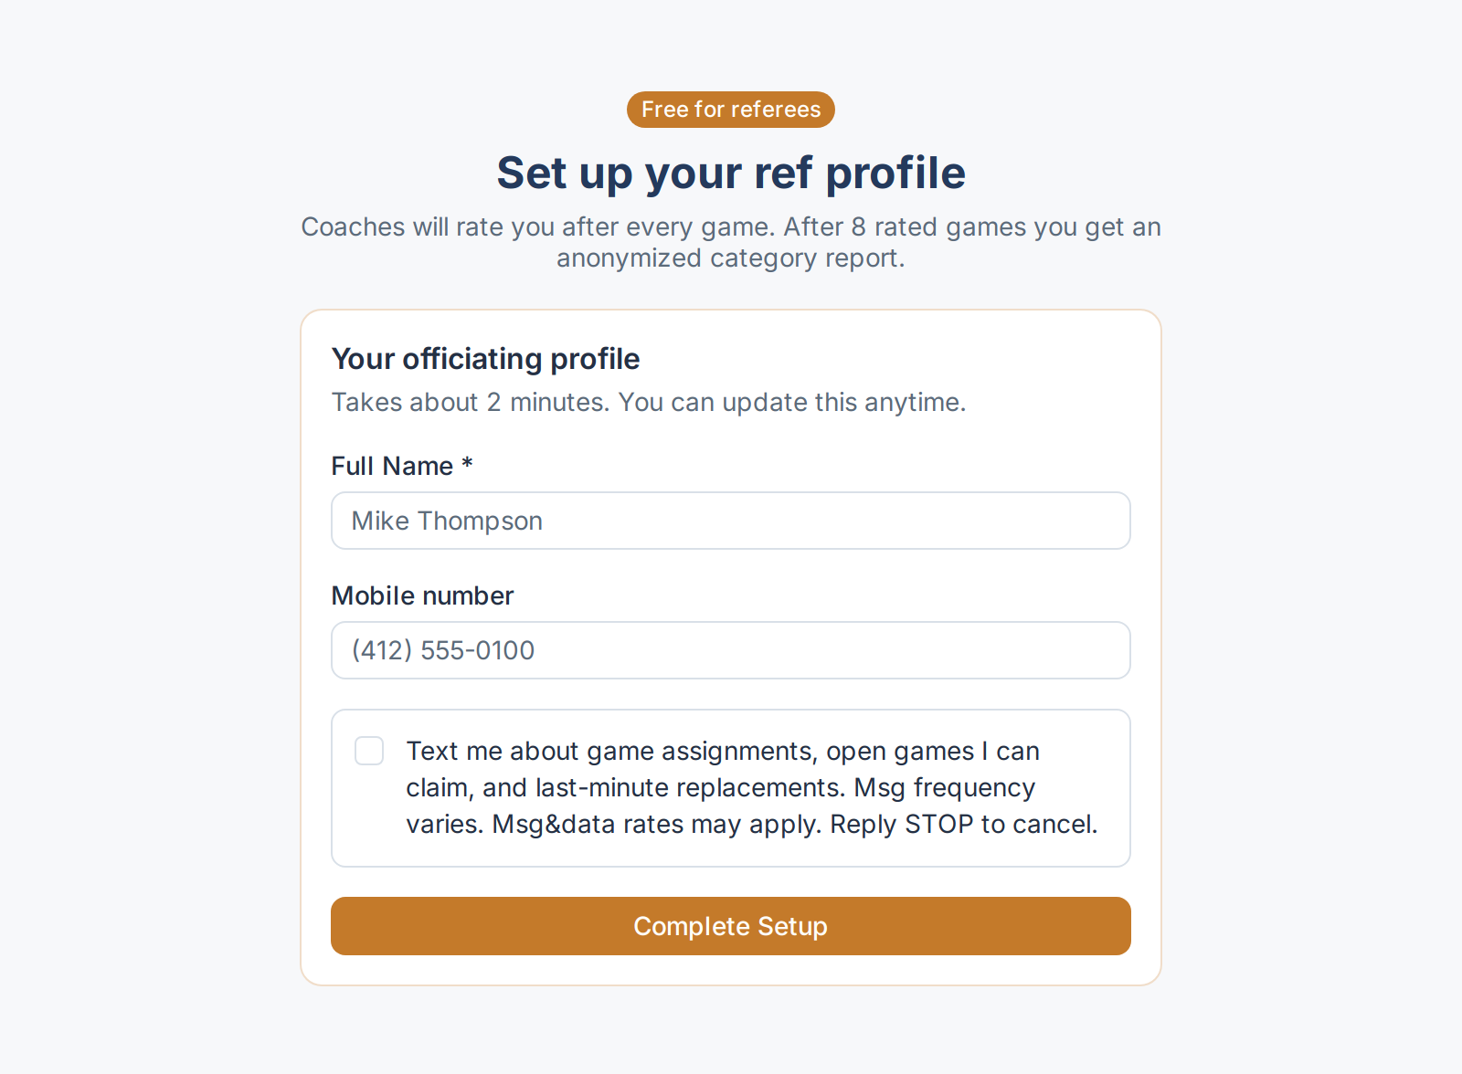
Task: Click the anonymized category report text
Action: pyautogui.click(x=731, y=258)
